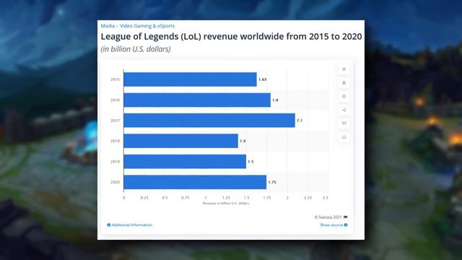Image resolution: width=462 pixels, height=260 pixels.
Task: Click 'Revenue in billion U.S. dollars' axis title
Action: [x=226, y=204]
